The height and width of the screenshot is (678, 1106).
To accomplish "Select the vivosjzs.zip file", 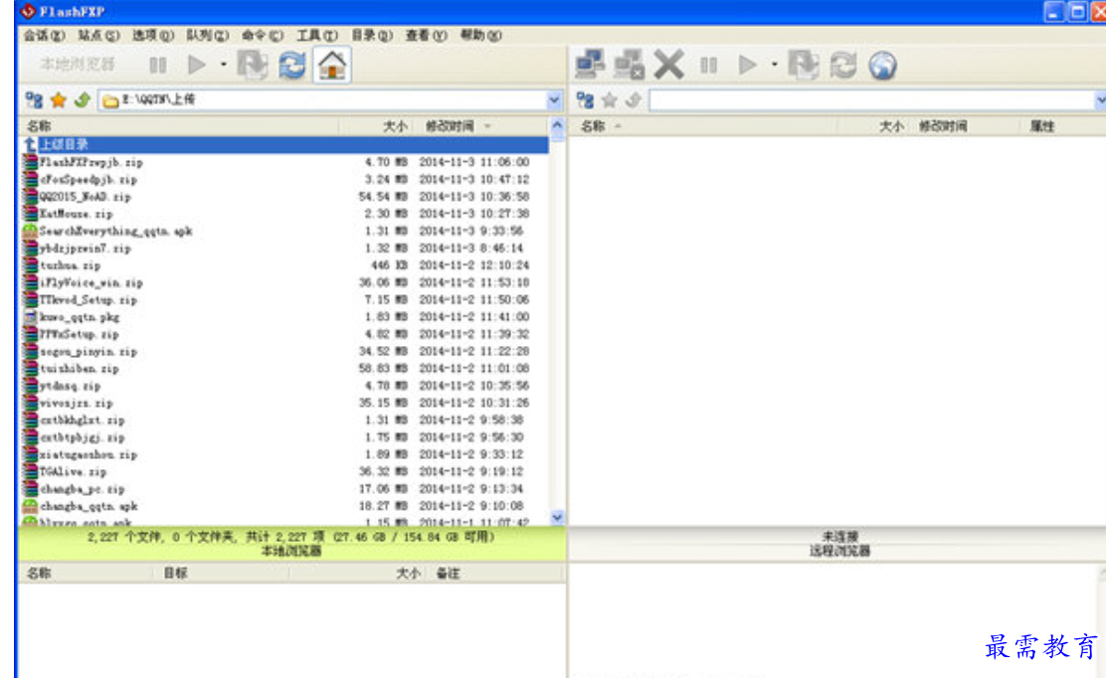I will click(x=77, y=404).
